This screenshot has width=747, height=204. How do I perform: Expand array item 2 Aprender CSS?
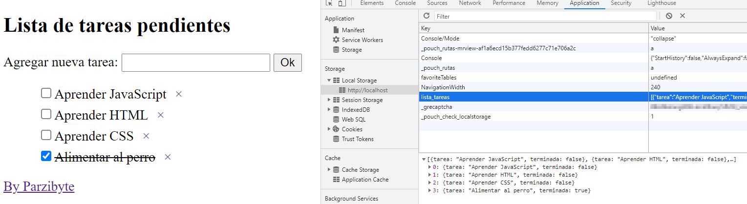429,183
